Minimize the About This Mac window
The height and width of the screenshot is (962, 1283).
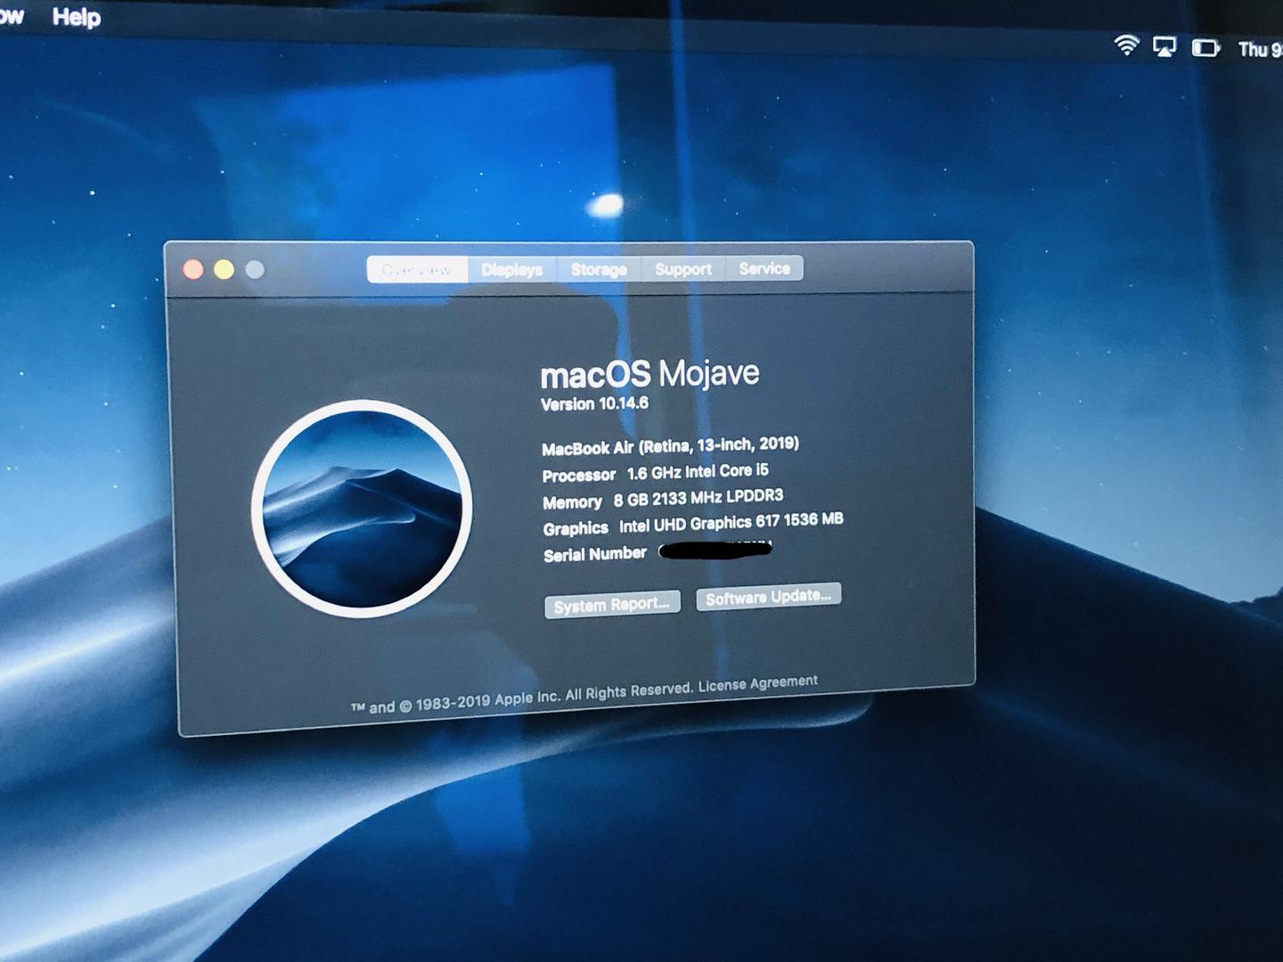[224, 270]
